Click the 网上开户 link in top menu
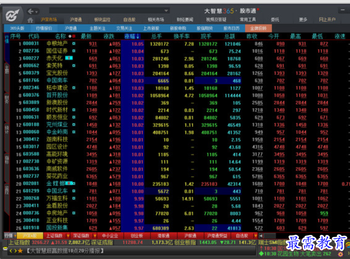Image resolution: width=350 pixels, height=259 pixels. [327, 20]
